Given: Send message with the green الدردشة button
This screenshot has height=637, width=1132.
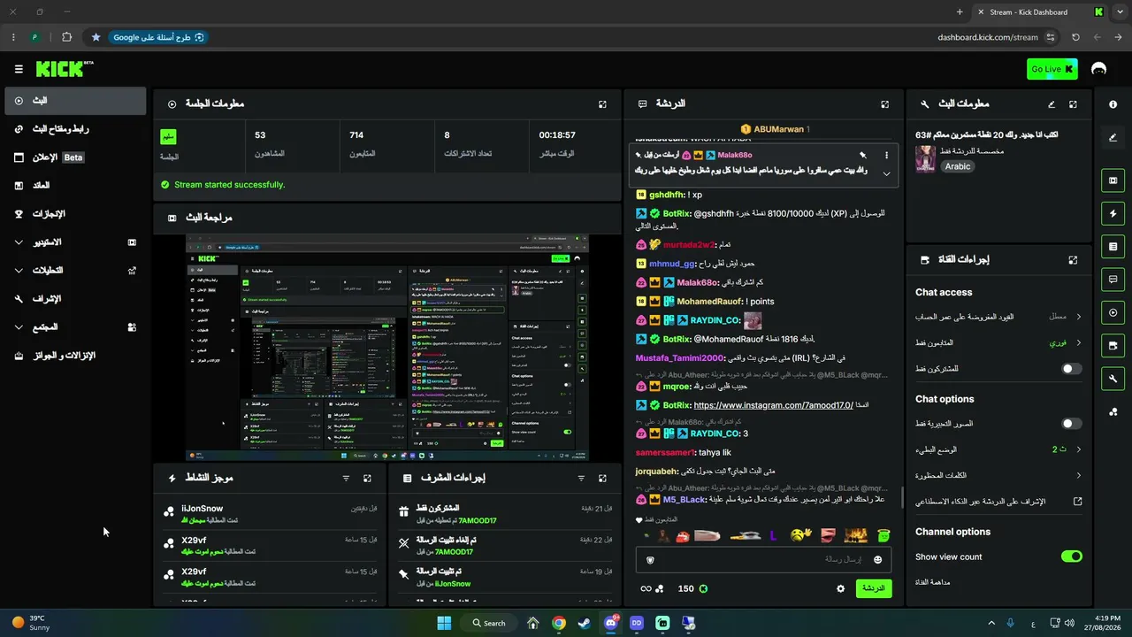Looking at the screenshot, I should [x=874, y=588].
